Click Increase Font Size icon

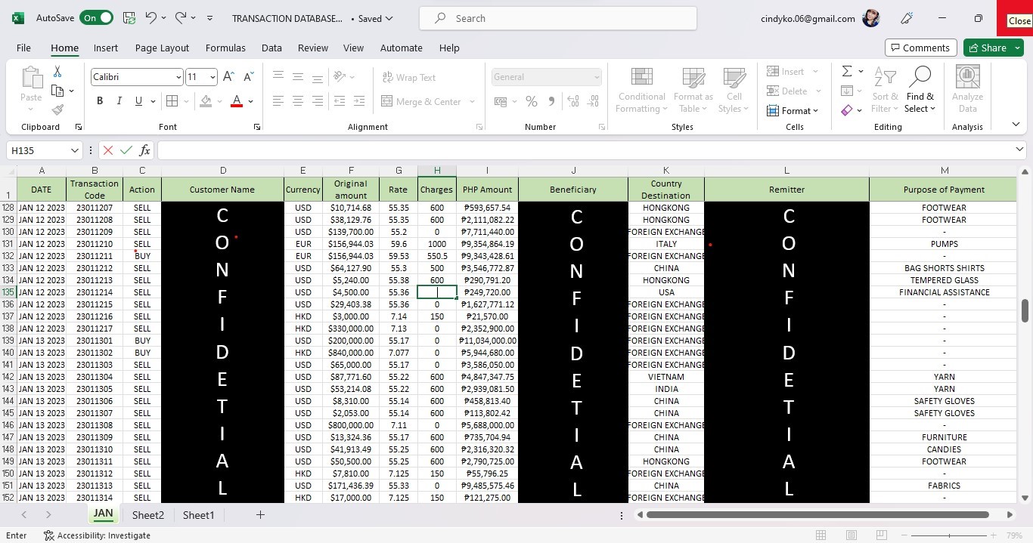[228, 77]
